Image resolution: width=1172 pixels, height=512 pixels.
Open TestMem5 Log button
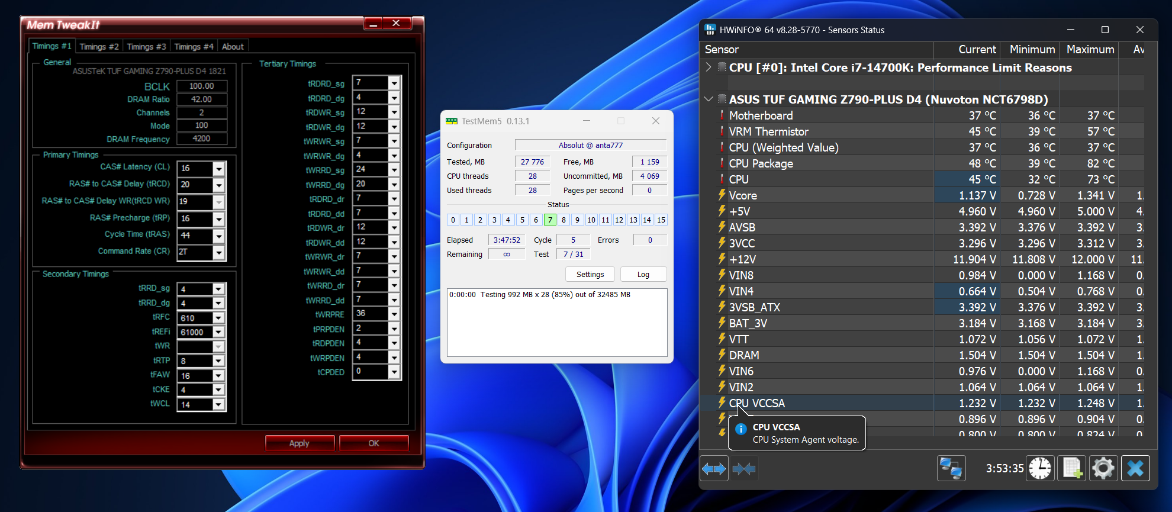643,275
